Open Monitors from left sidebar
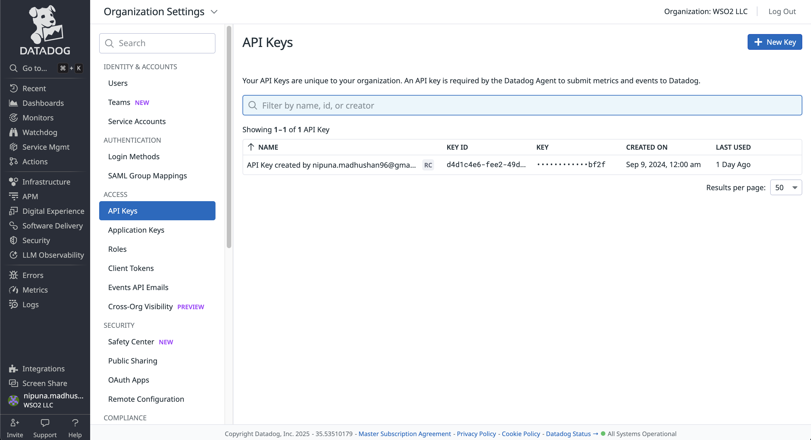Screen dimensions: 811x440 [38, 118]
